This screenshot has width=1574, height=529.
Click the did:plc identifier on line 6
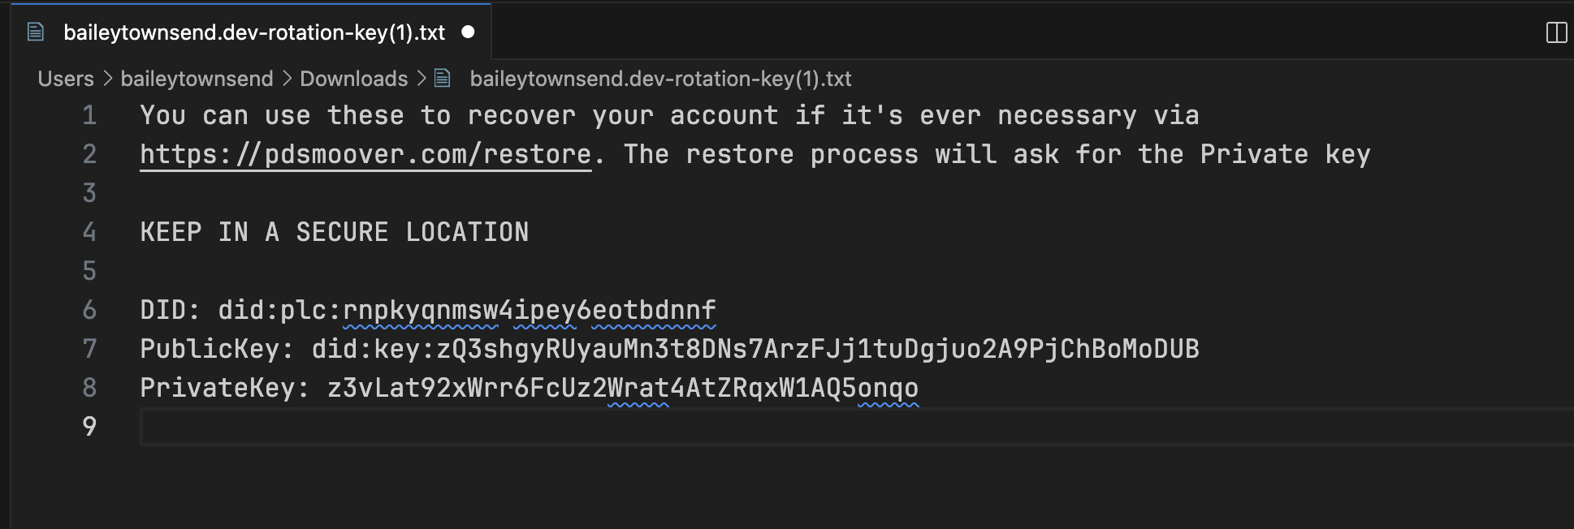tap(467, 310)
